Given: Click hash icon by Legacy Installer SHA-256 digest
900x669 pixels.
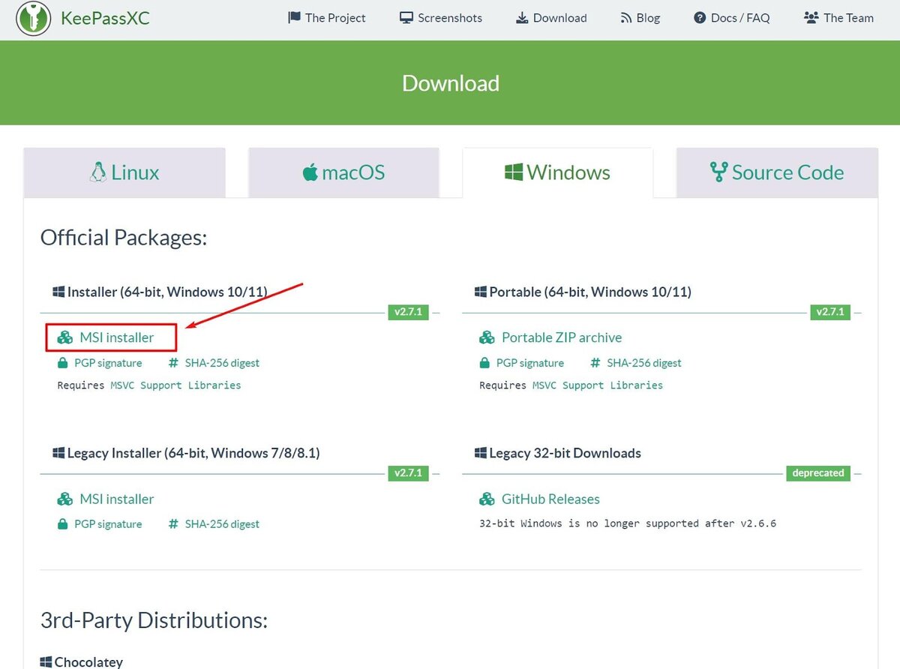Looking at the screenshot, I should coord(173,524).
